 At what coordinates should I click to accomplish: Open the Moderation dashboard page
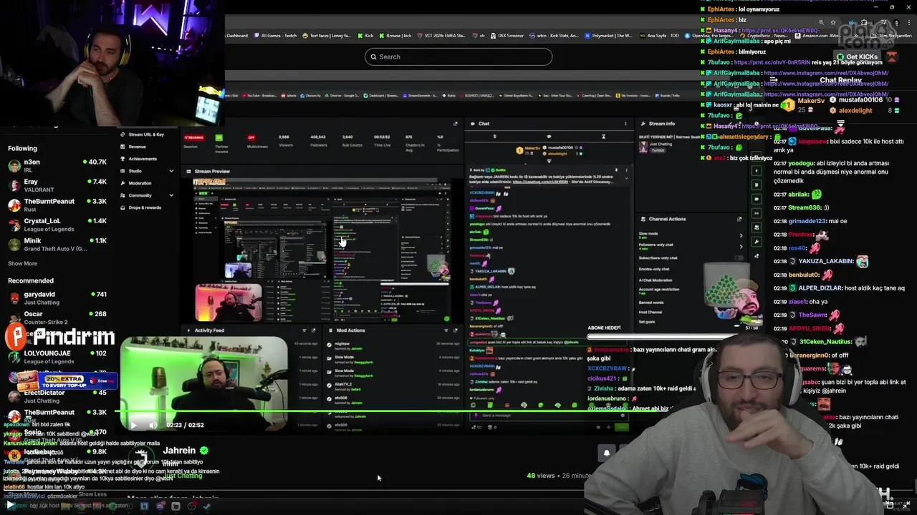140,183
